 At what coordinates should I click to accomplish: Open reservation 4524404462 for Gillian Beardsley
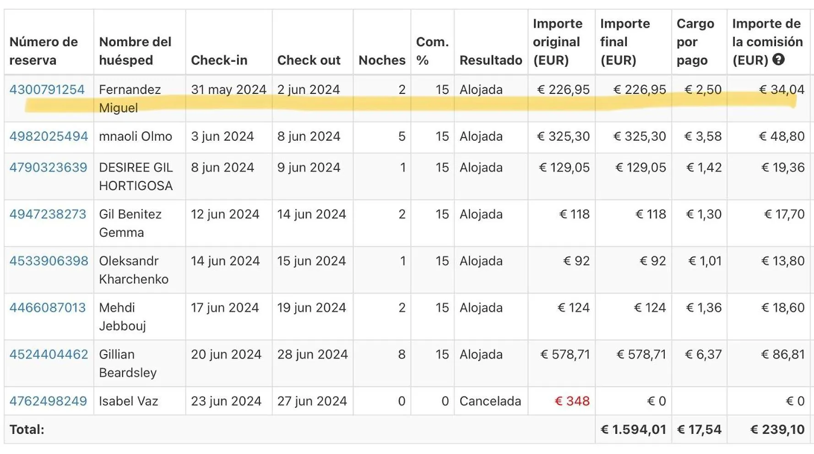(49, 354)
